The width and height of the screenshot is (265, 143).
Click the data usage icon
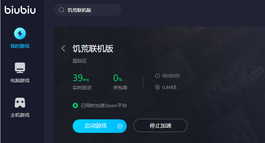(158, 87)
